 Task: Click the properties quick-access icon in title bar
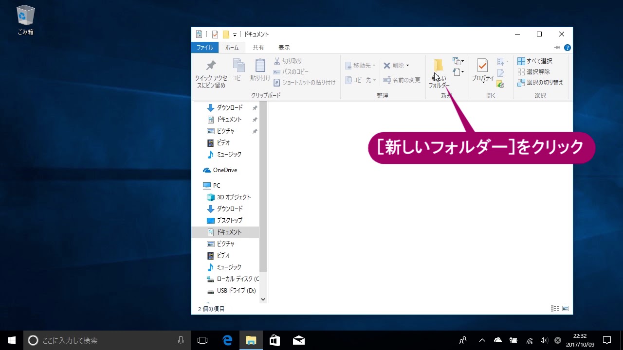pos(215,35)
